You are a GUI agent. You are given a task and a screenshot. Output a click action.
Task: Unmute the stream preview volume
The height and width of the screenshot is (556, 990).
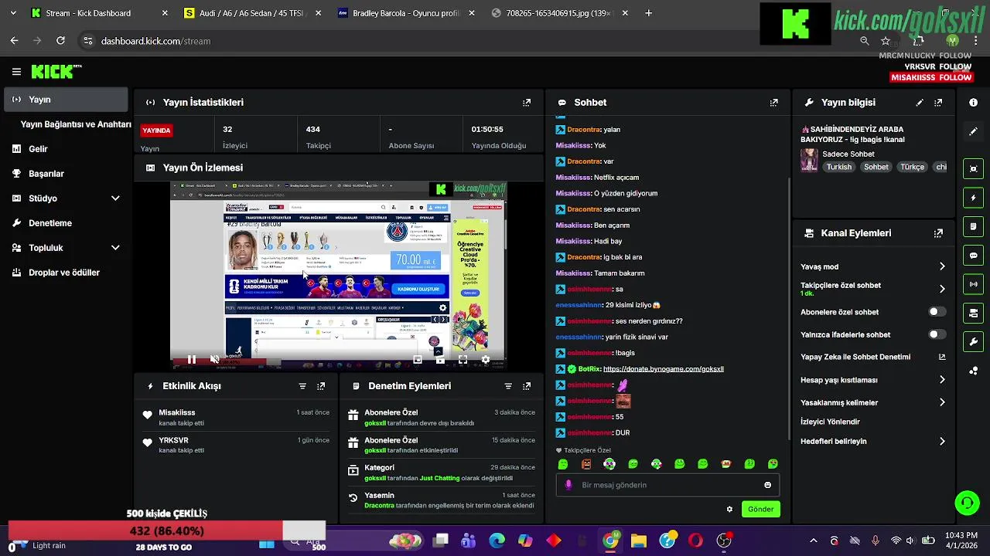(x=215, y=359)
